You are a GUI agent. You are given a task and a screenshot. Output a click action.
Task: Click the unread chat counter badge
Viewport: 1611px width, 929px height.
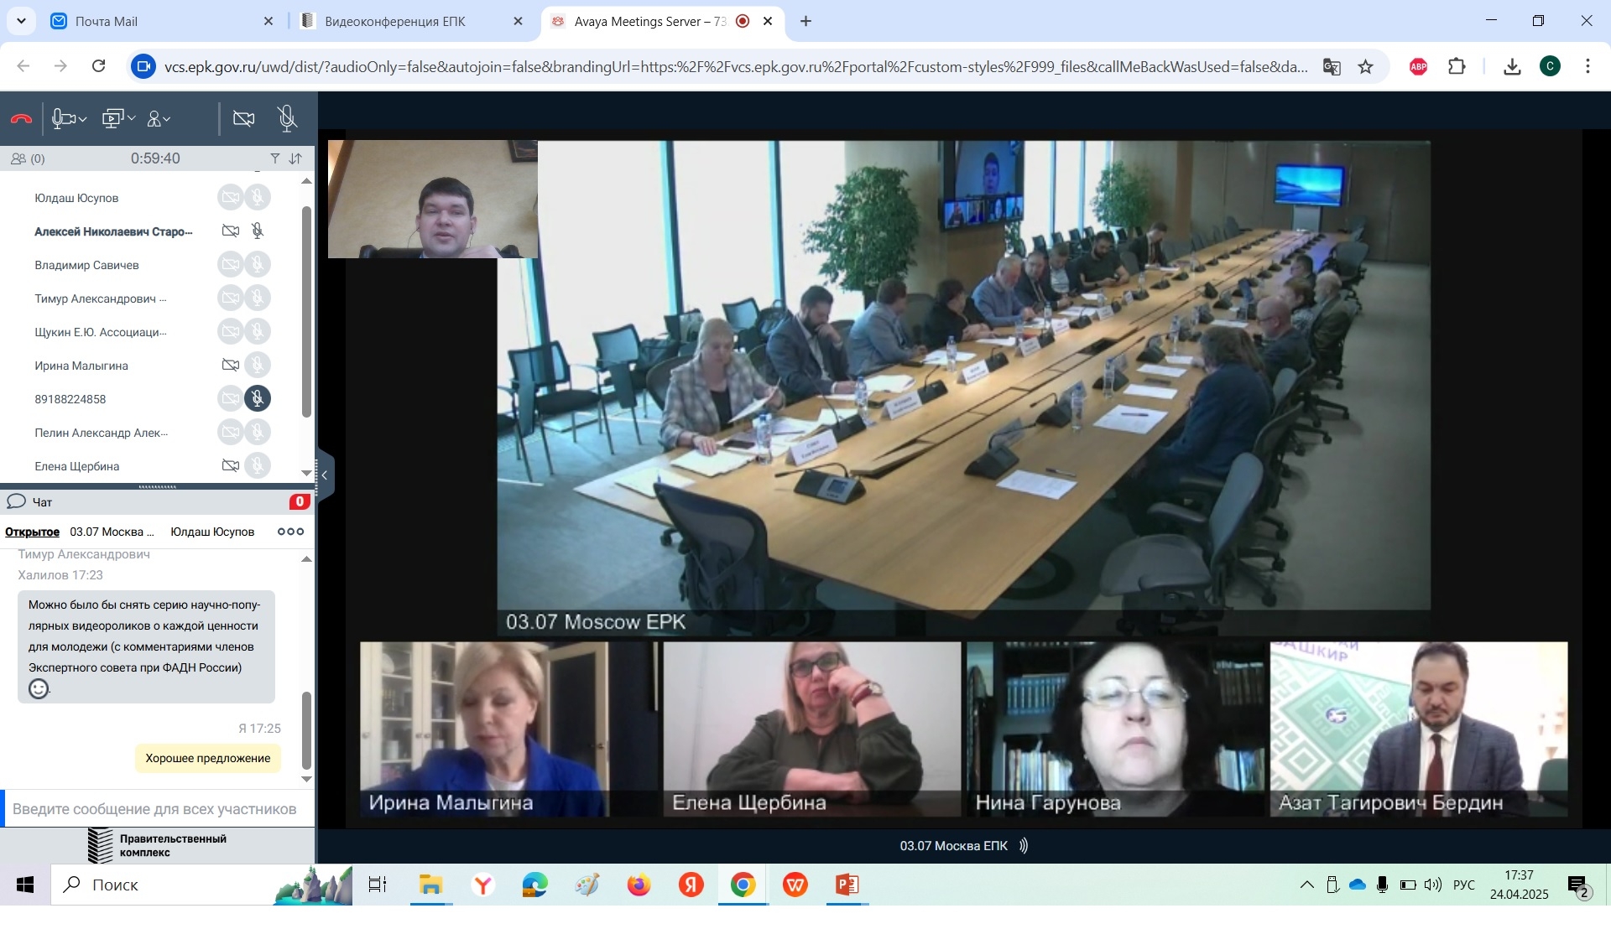coord(300,501)
